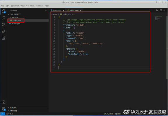Viewport: 168px width, 116px height.
Task: Split the editor with layout icon
Action: 161,10
